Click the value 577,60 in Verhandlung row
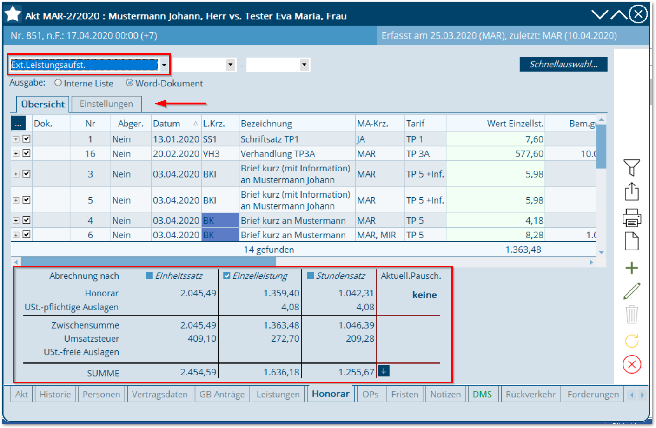 [x=529, y=153]
